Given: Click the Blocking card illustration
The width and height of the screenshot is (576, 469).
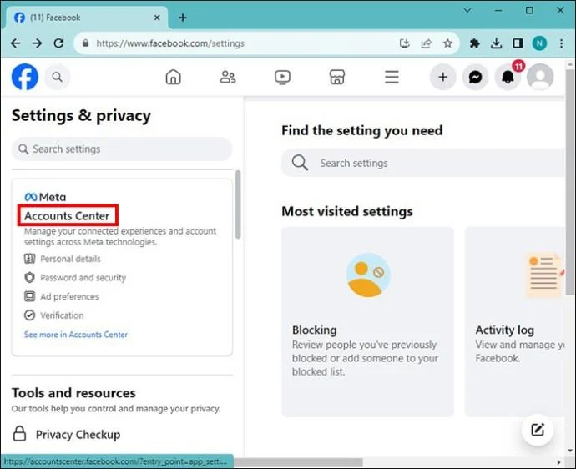Looking at the screenshot, I should (x=367, y=275).
